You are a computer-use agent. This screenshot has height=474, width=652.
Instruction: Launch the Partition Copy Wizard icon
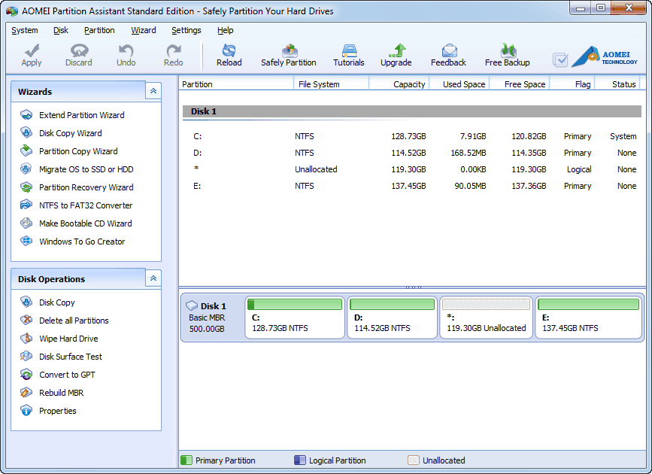point(26,150)
